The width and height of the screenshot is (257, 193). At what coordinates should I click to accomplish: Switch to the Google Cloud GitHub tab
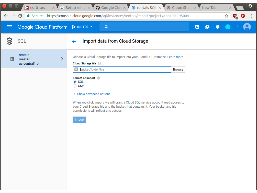click(111, 8)
